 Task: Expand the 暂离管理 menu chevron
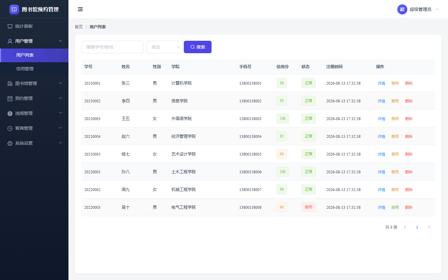(x=60, y=128)
